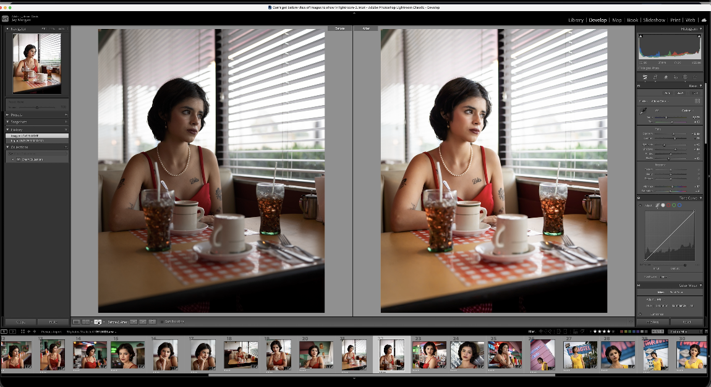This screenshot has width=711, height=387.
Task: Click the White Balance eyedropper
Action: coord(643,111)
